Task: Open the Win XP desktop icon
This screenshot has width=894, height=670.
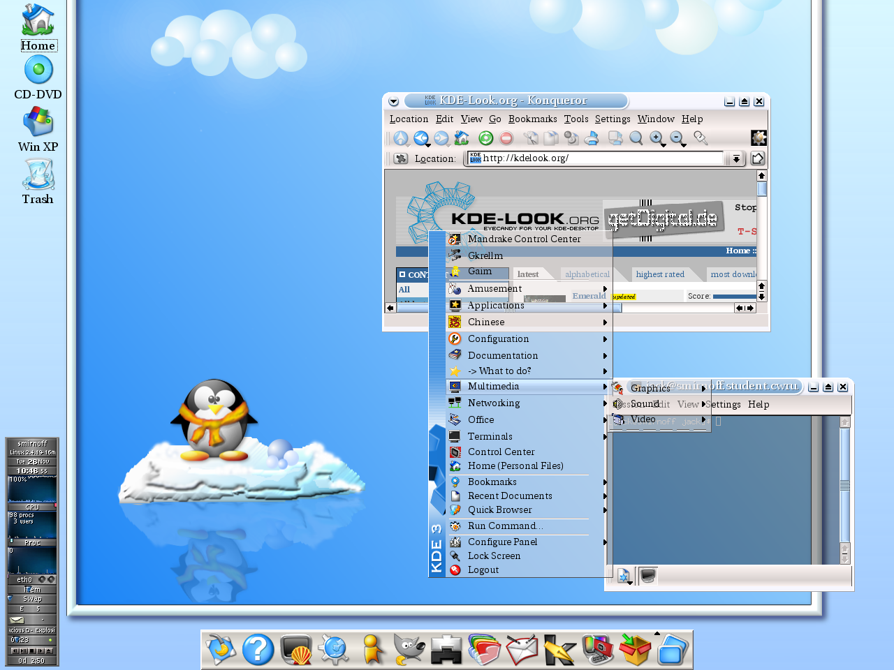Action: 38,130
